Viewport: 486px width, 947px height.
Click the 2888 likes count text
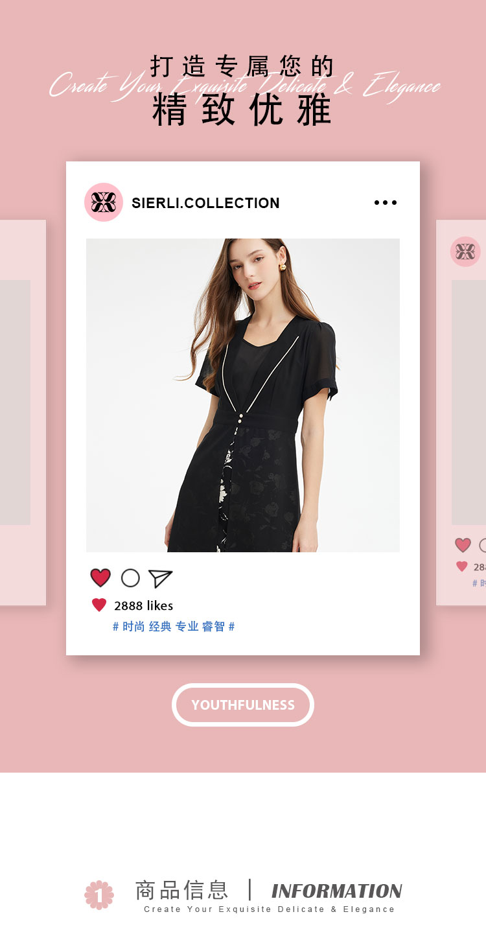[144, 605]
